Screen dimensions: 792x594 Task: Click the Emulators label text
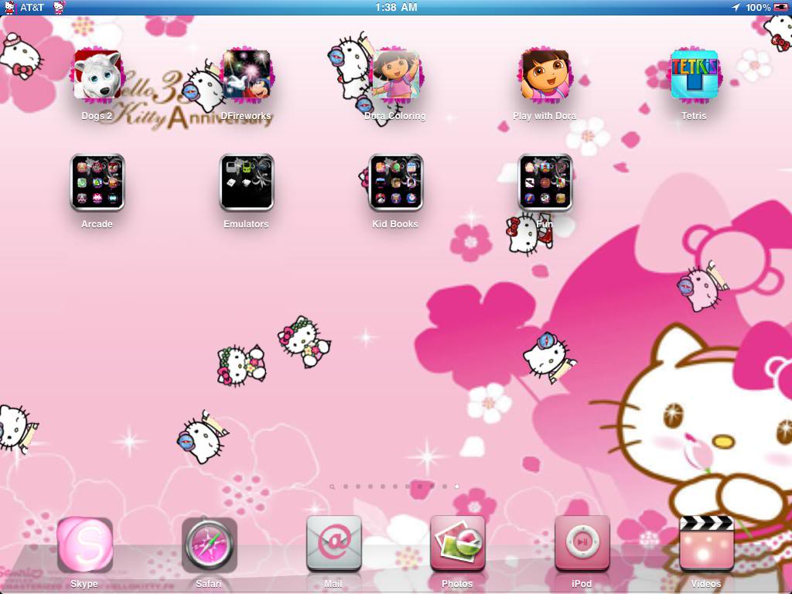(246, 224)
